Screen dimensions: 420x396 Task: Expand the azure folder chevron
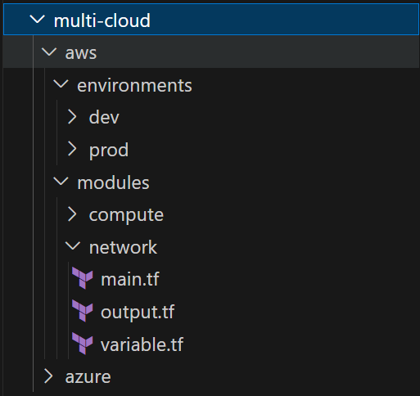48,376
